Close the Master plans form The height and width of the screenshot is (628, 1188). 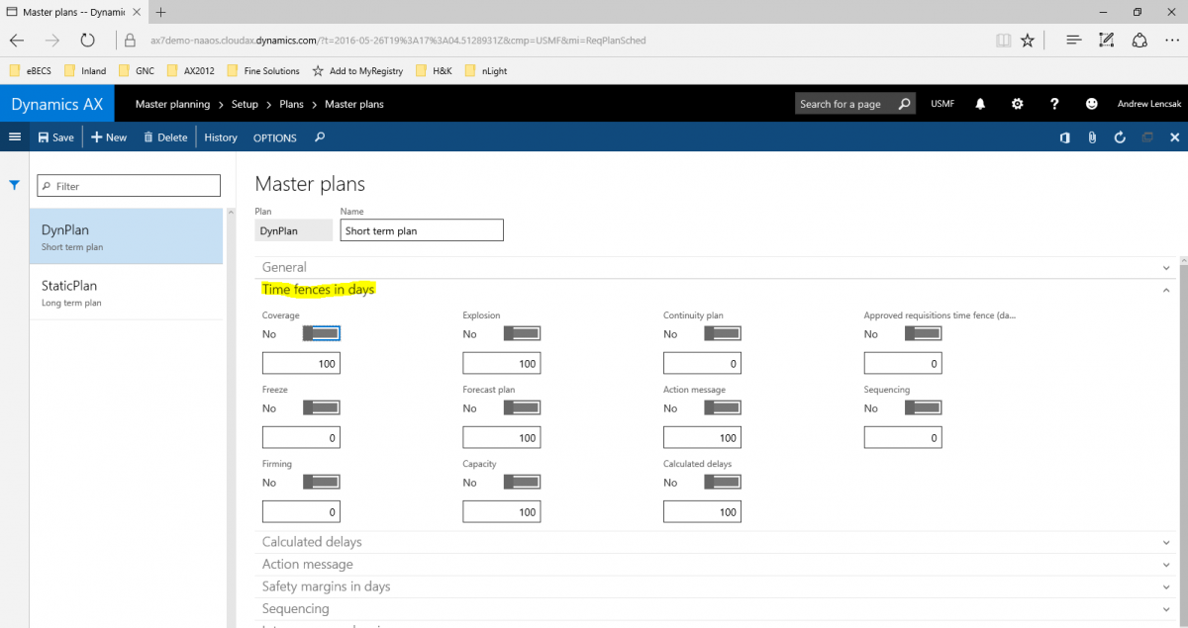tap(1175, 137)
